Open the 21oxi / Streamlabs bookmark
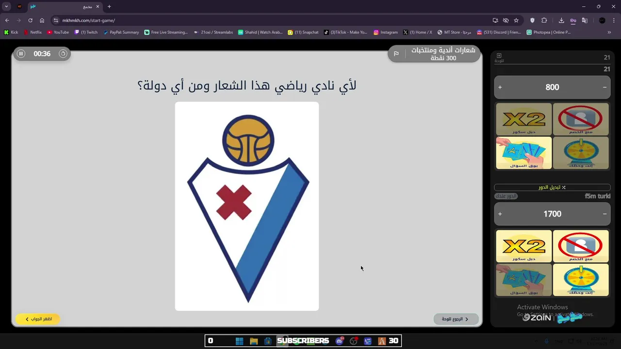 click(213, 32)
